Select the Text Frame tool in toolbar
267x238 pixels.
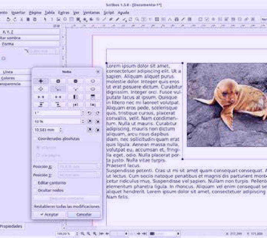coord(52,19)
